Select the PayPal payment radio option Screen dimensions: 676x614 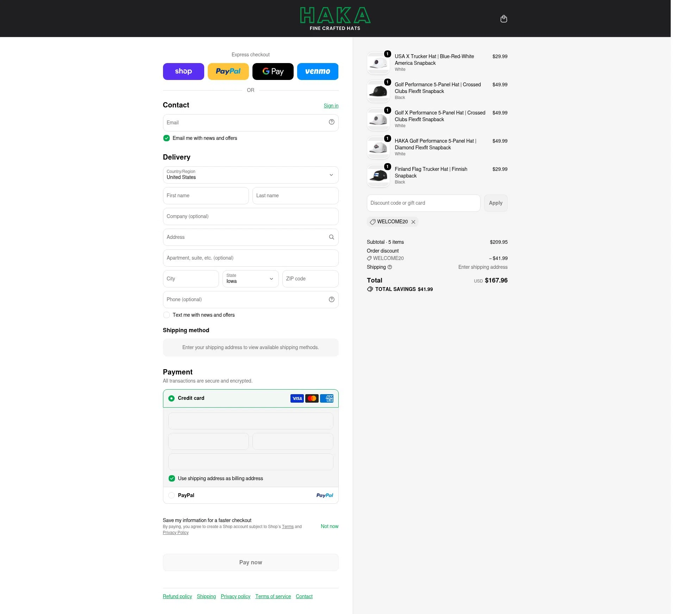171,495
